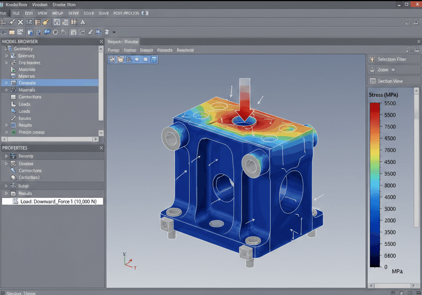The image size is (422, 295).
Task: Click the folder icon in viewport toolbar
Action: [x=120, y=60]
